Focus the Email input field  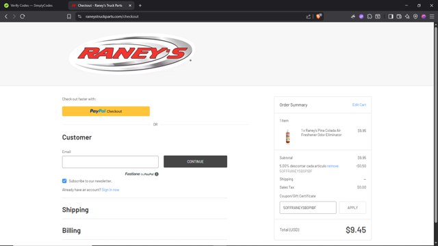(x=110, y=162)
